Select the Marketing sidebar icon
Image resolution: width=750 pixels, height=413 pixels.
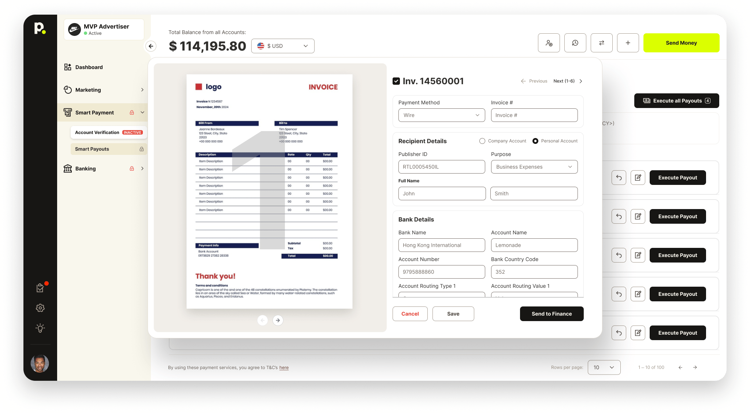[68, 90]
